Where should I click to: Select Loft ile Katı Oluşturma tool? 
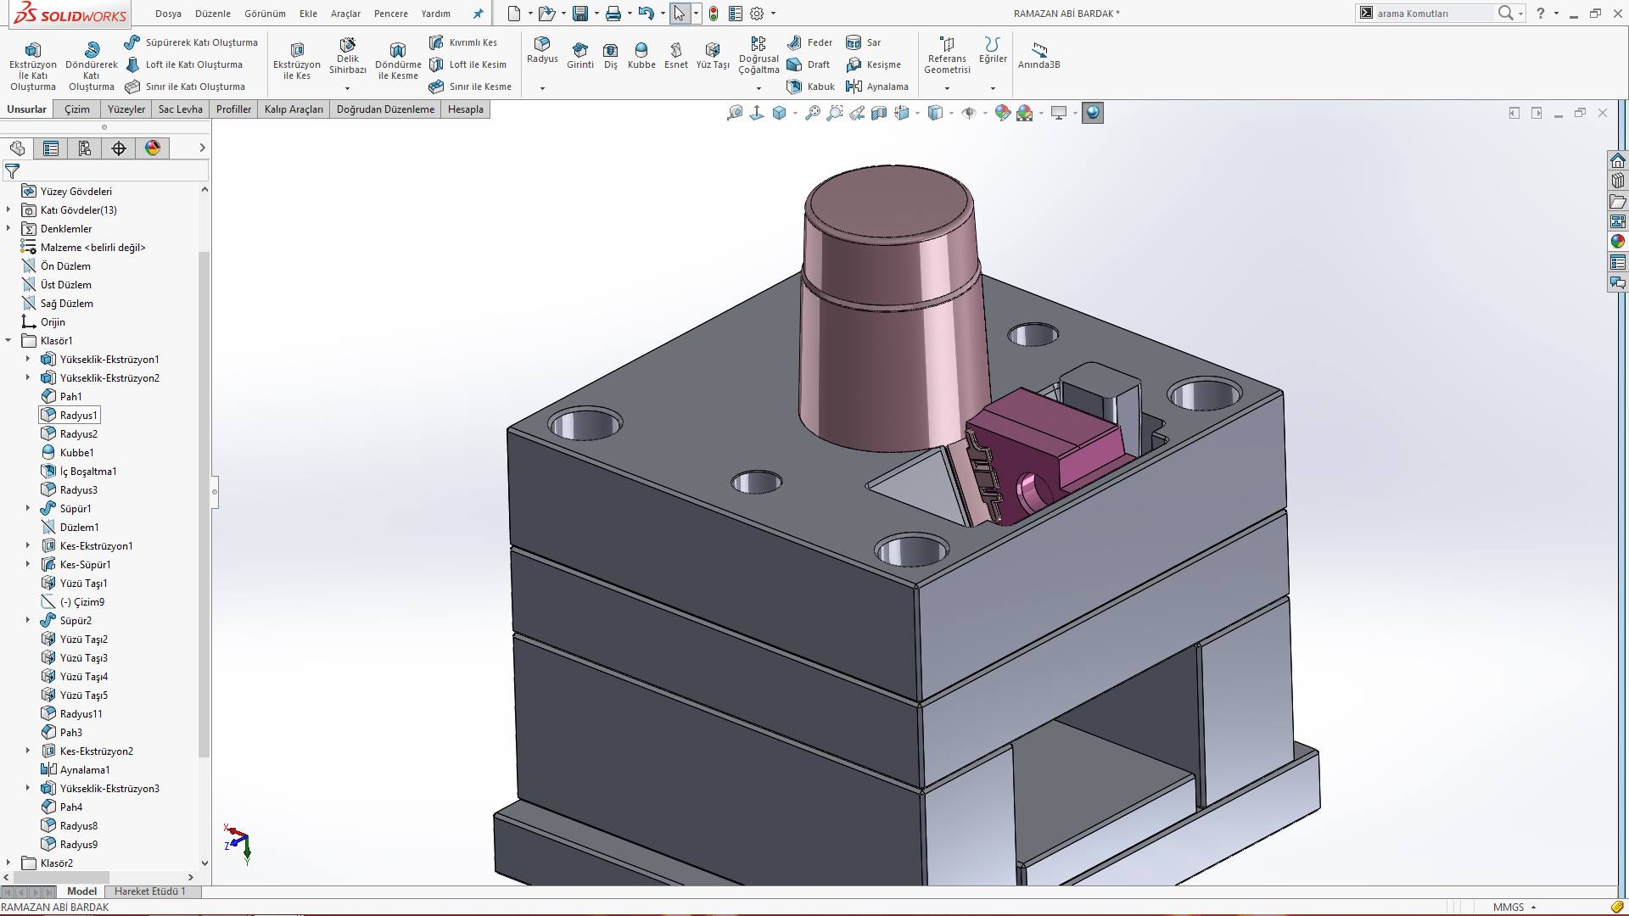(184, 64)
